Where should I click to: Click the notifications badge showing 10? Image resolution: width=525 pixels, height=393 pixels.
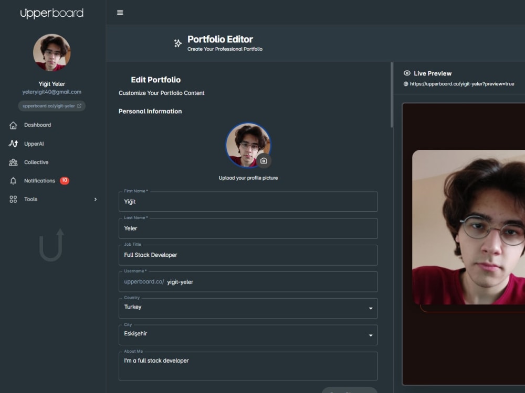64,180
